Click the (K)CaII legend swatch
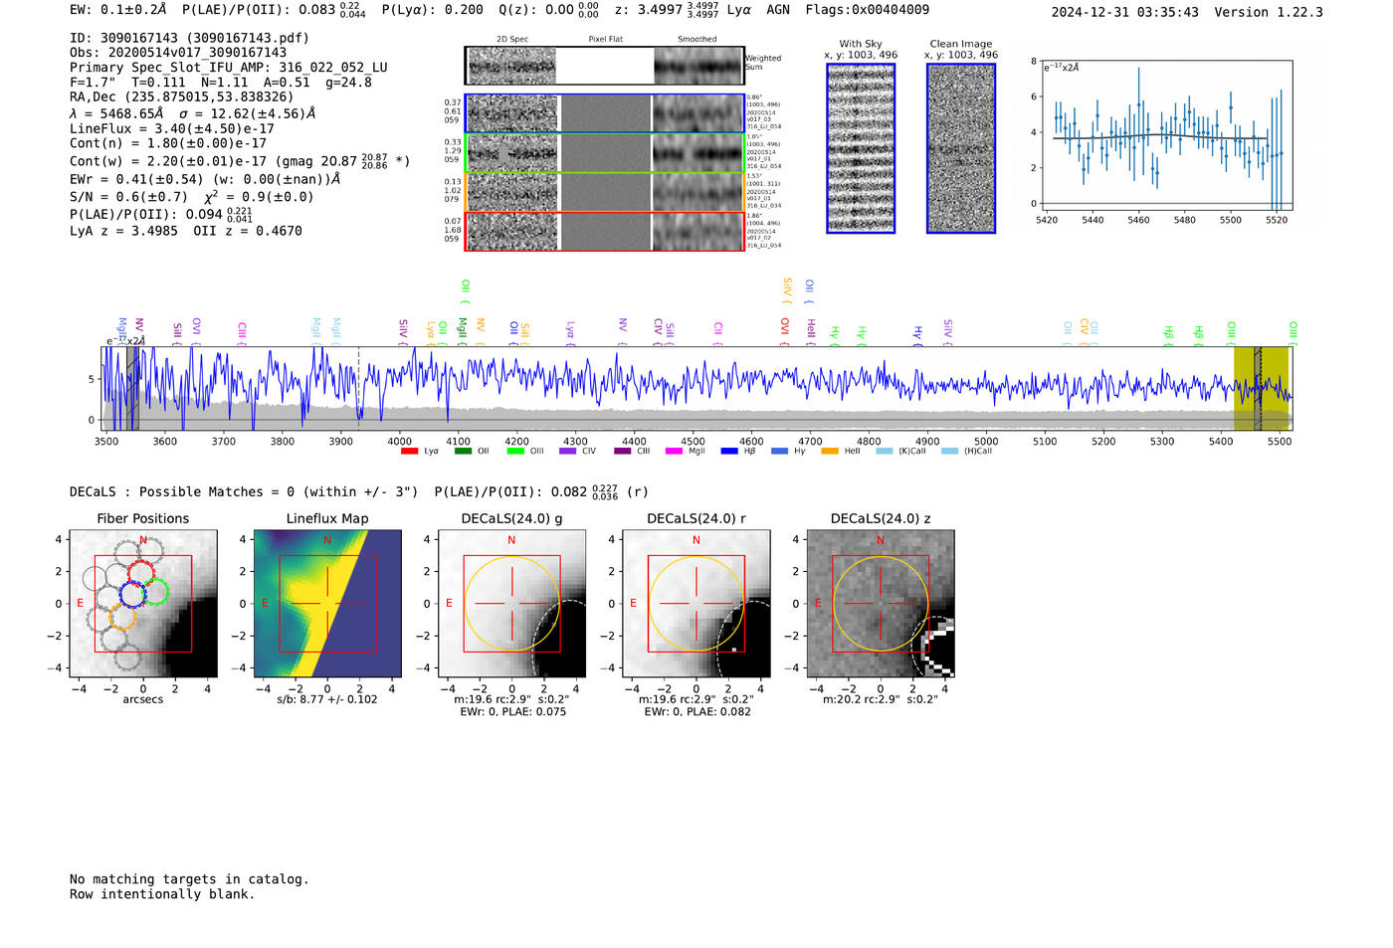Viewport: 1393px width, 948px height. coord(884,452)
